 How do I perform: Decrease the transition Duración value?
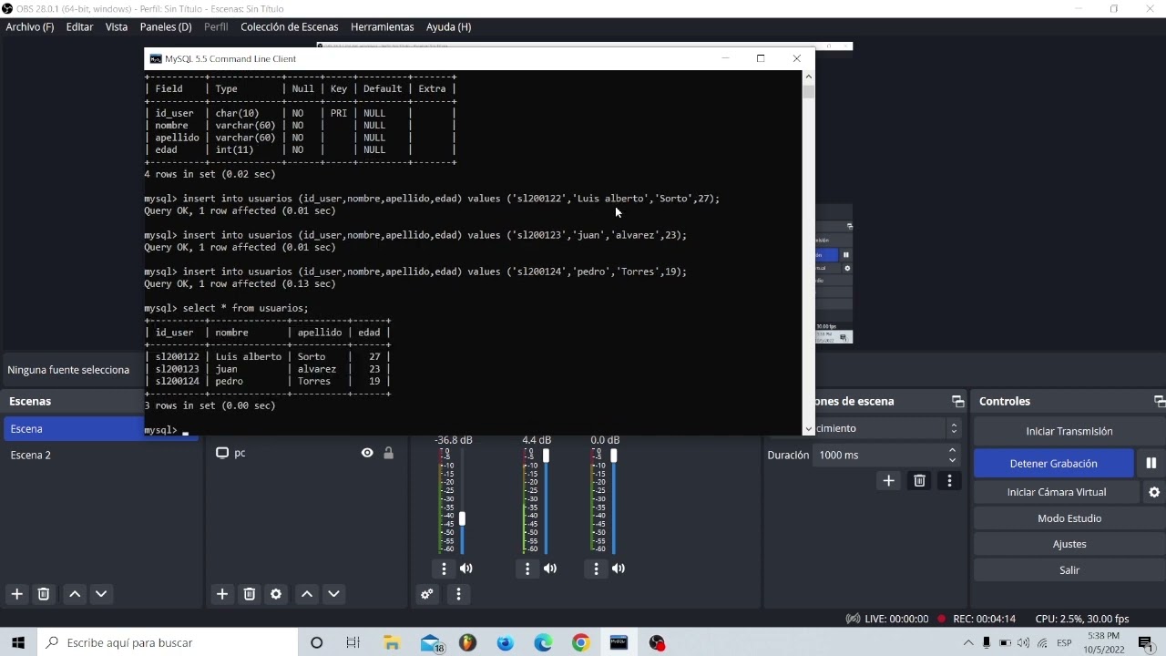pyautogui.click(x=952, y=460)
